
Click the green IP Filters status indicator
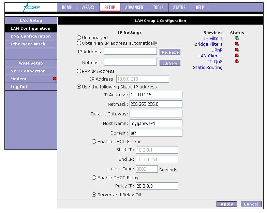[237, 38]
